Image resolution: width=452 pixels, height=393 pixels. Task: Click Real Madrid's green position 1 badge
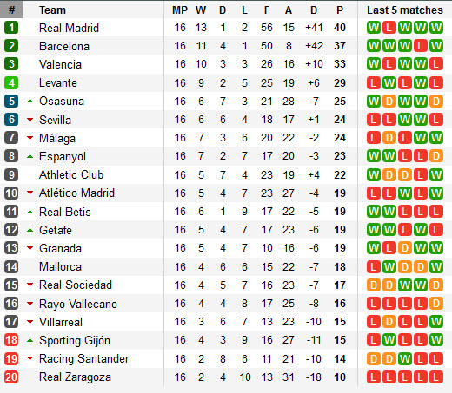point(11,28)
